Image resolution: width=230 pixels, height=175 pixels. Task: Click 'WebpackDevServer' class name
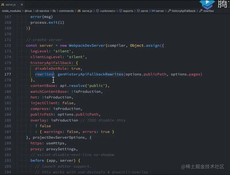[87, 45]
